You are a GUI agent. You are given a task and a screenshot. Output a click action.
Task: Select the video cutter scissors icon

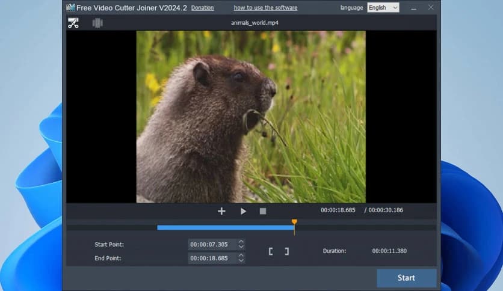click(73, 23)
